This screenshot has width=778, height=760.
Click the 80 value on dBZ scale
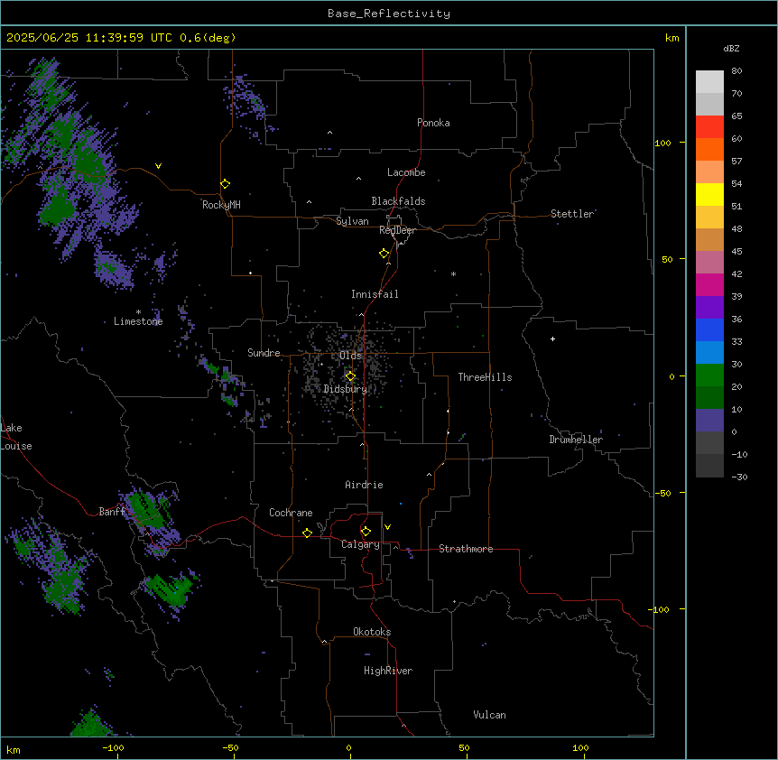(x=736, y=71)
